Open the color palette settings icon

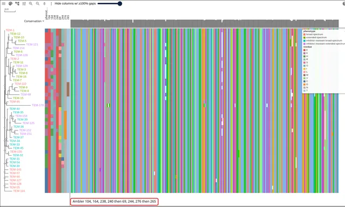pos(10,4)
